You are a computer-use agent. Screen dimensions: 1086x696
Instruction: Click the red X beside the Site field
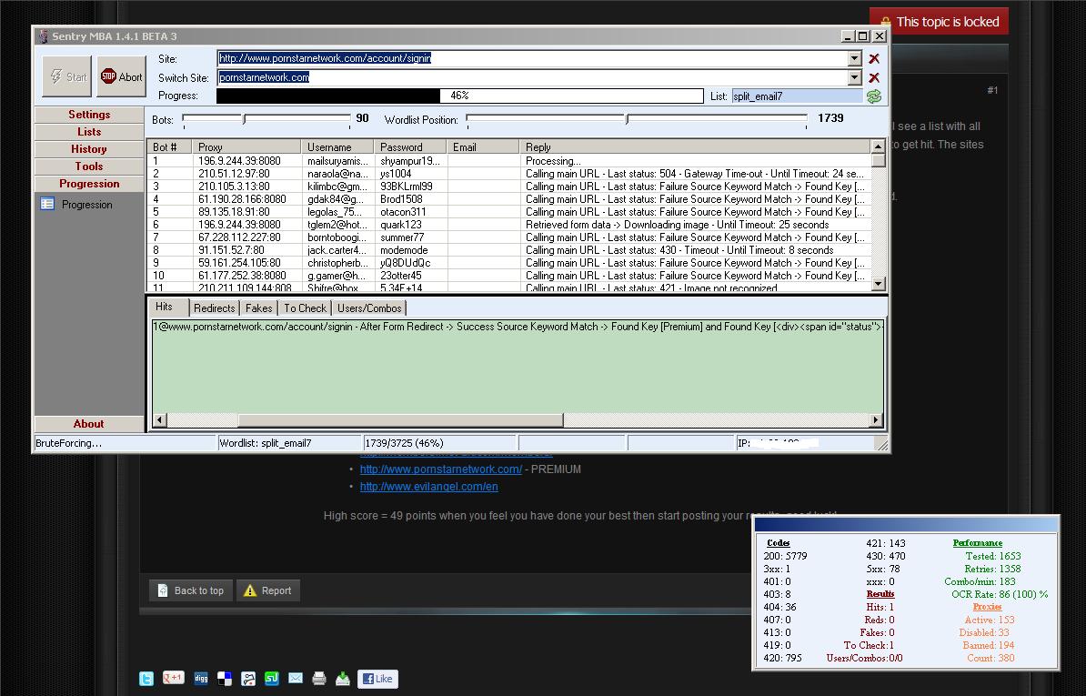pyautogui.click(x=874, y=59)
